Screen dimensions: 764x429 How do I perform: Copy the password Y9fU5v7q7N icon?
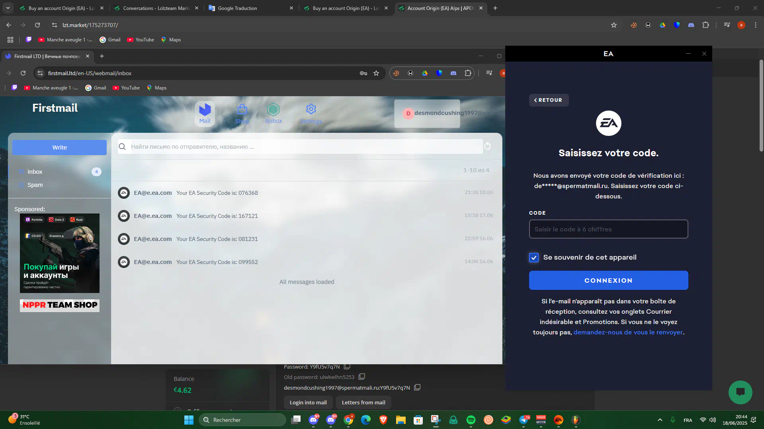coord(347,367)
